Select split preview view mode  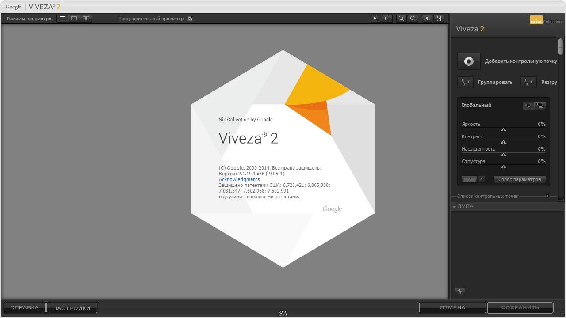pos(74,19)
